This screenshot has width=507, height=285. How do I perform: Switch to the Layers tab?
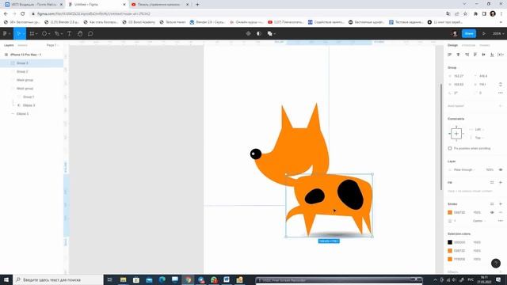[x=9, y=45]
